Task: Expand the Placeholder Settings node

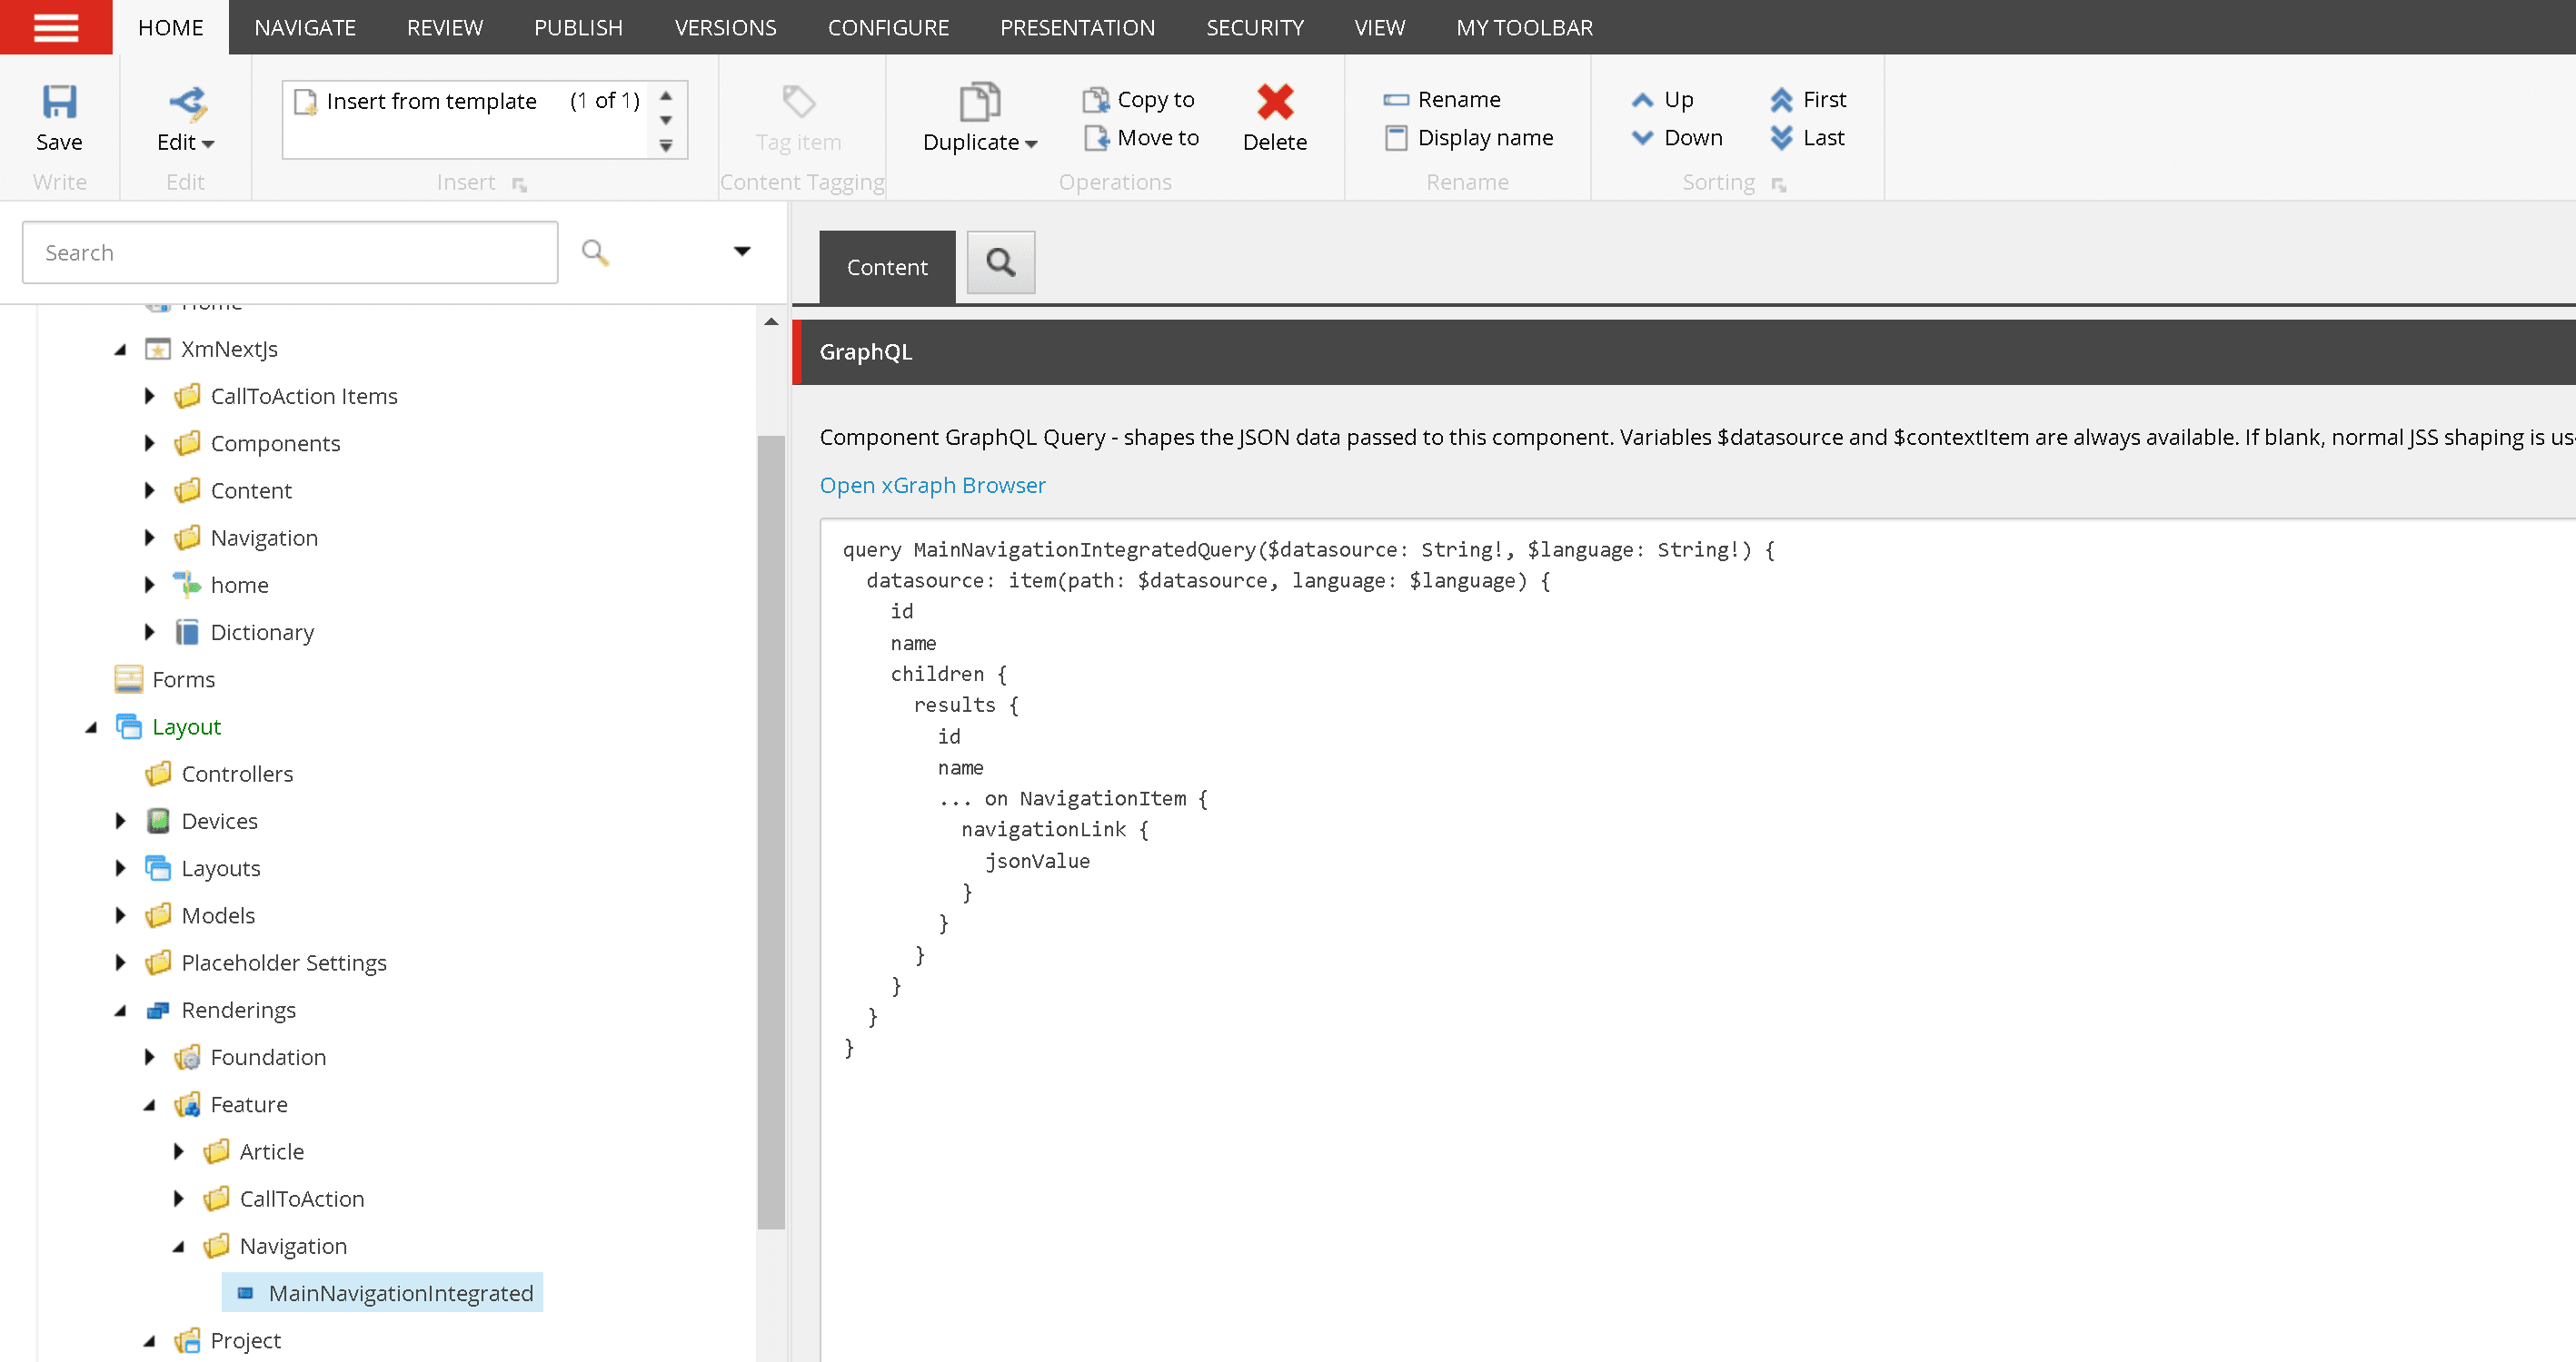Action: (121, 962)
